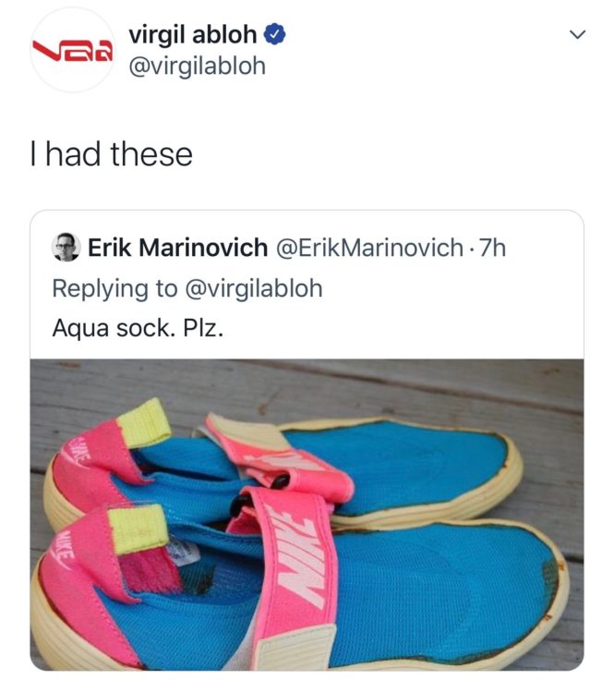Click Erik Marinovich's small profile photo
The height and width of the screenshot is (693, 614).
click(66, 247)
